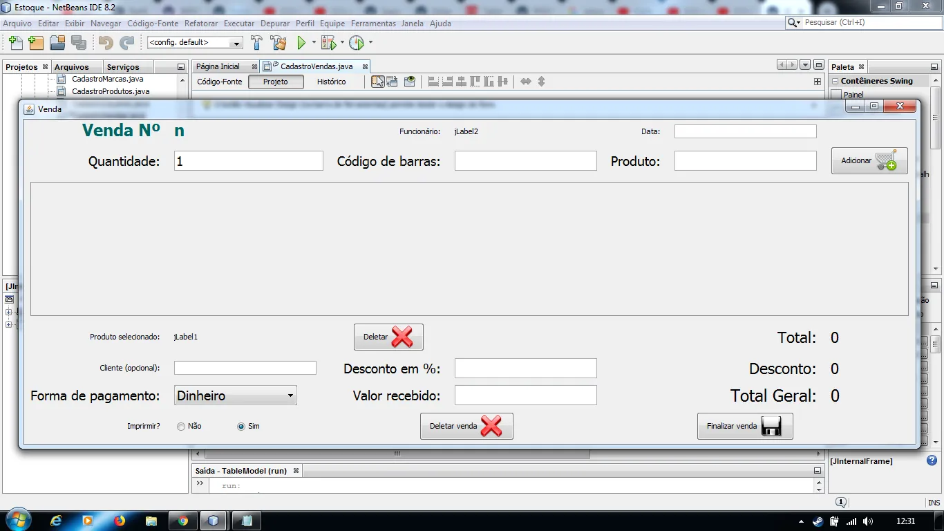944x531 pixels.
Task: Click the New File toolbar icon
Action: point(15,43)
